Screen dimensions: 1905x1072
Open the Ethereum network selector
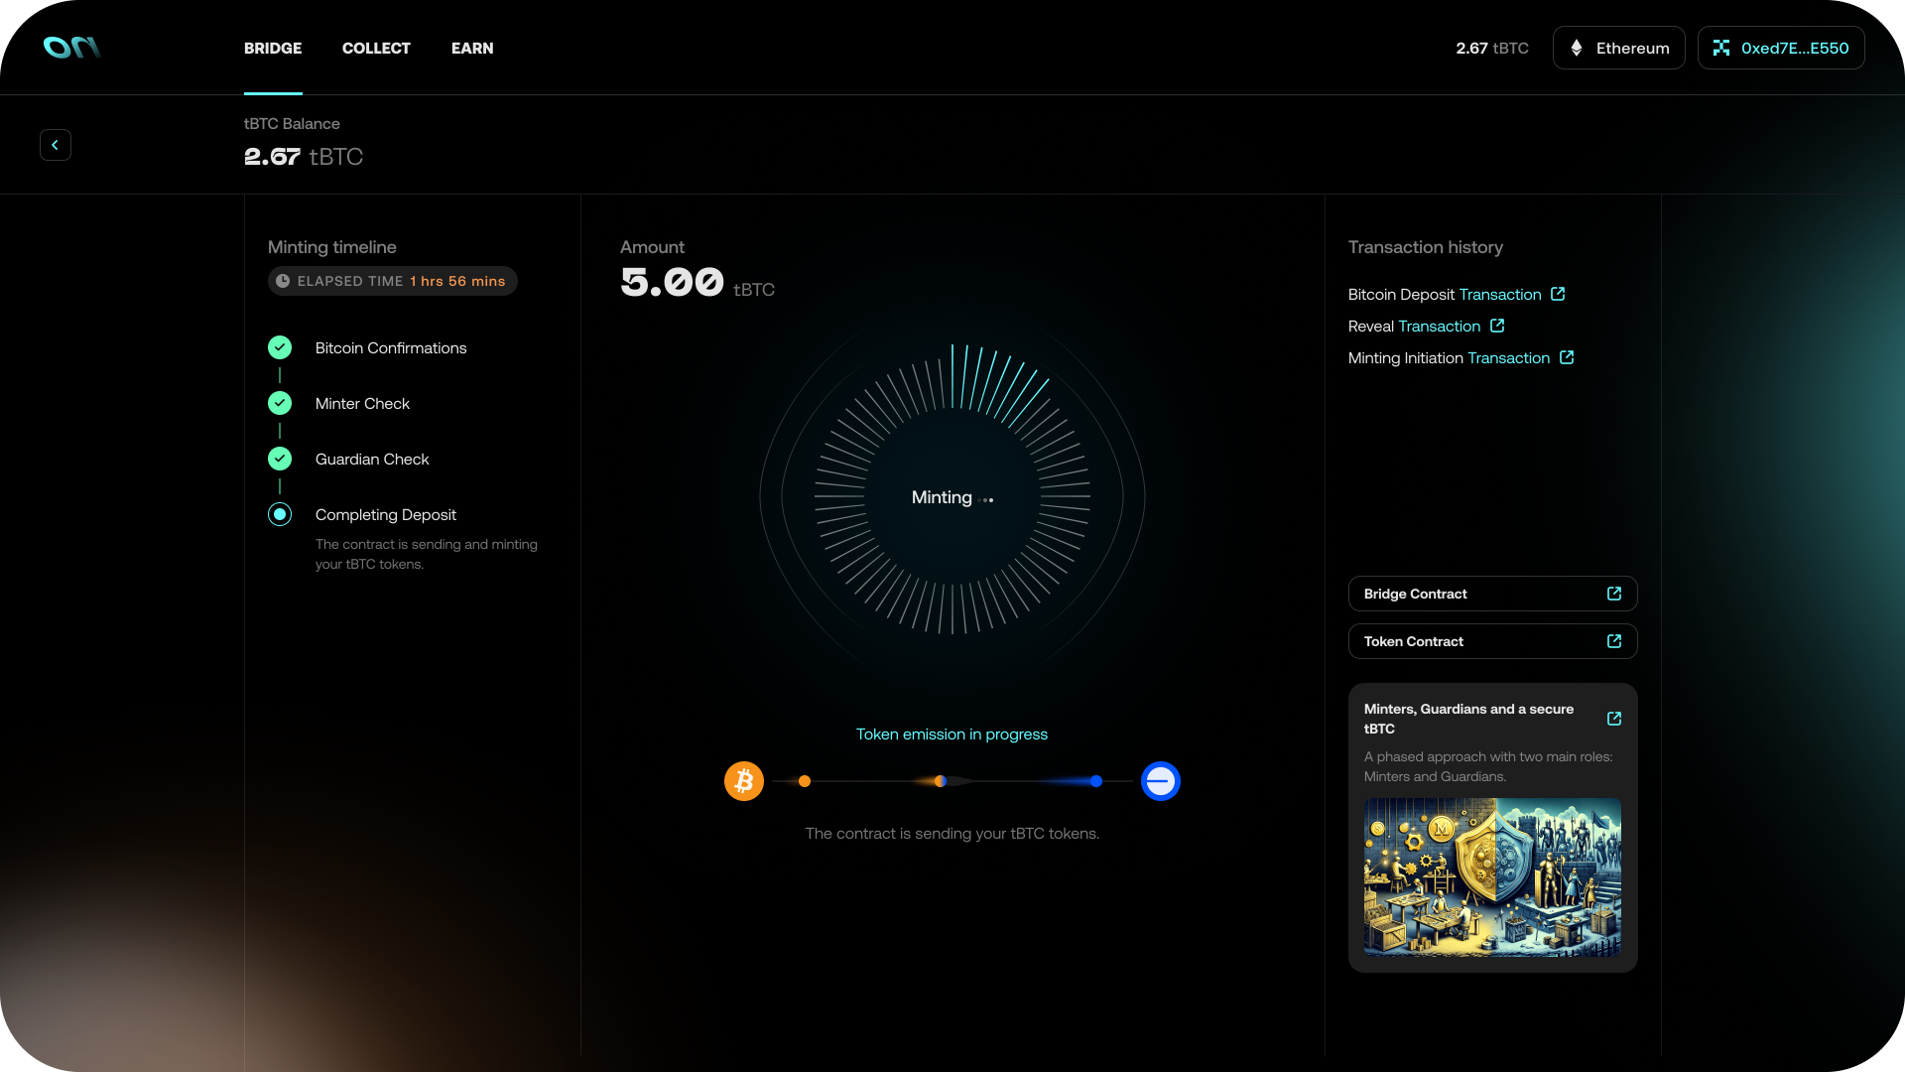click(x=1619, y=48)
